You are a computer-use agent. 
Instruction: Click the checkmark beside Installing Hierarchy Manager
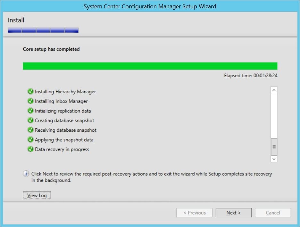[x=30, y=92]
